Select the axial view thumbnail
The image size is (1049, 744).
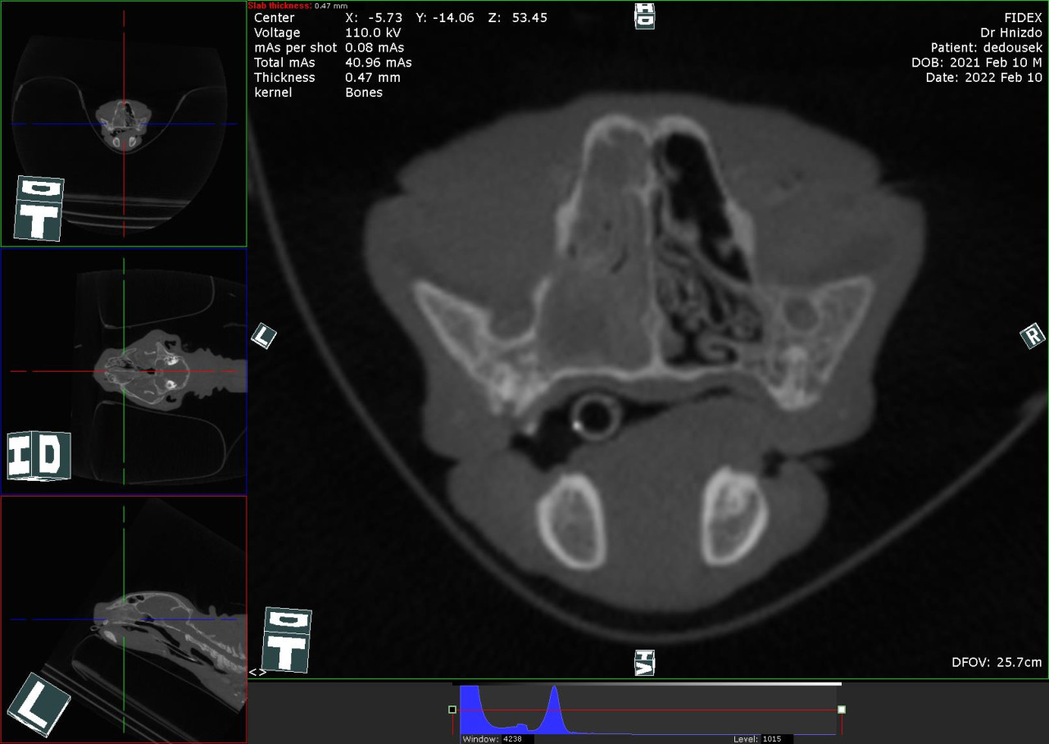(x=123, y=123)
